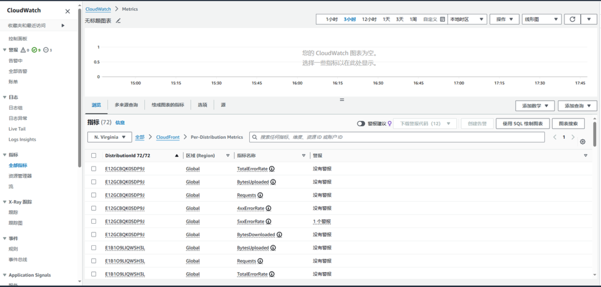Check the E12GCBQK0SDP9J TotalErrorRate row checkbox
The image size is (601, 287).
click(x=93, y=168)
